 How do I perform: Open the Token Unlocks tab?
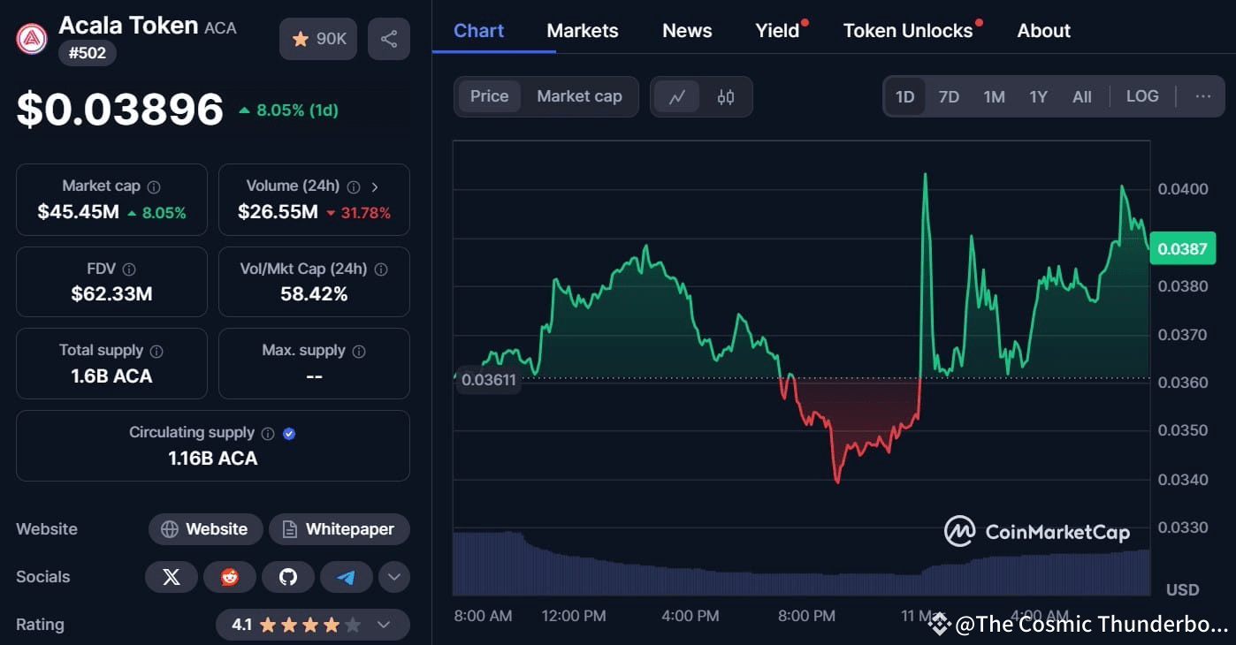coord(907,30)
